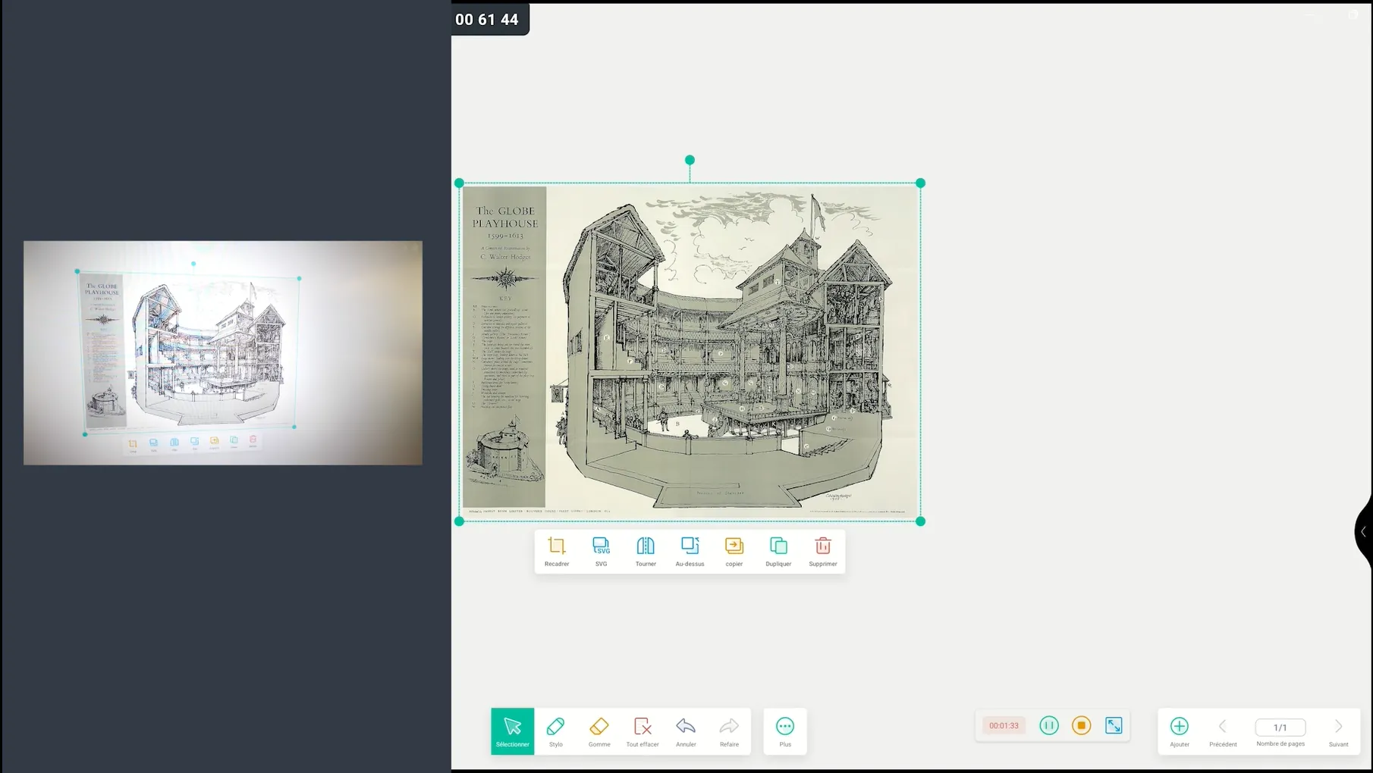Stop the recording with orange button
The width and height of the screenshot is (1373, 773).
pyautogui.click(x=1081, y=725)
